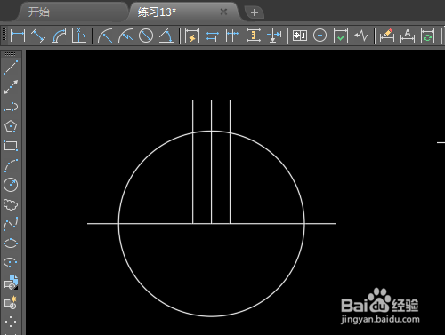This screenshot has height=335, width=445.
Task: Select the Ellipse tool
Action: [x=11, y=243]
